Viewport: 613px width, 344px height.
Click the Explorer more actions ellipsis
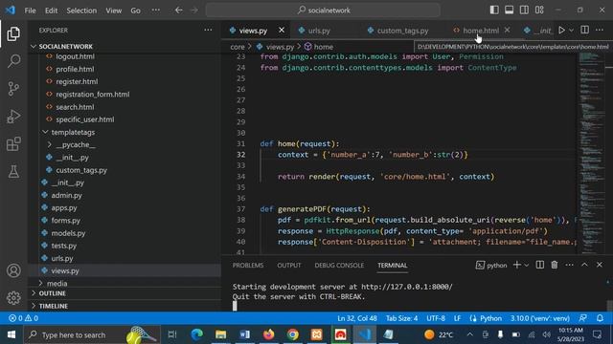(208, 30)
